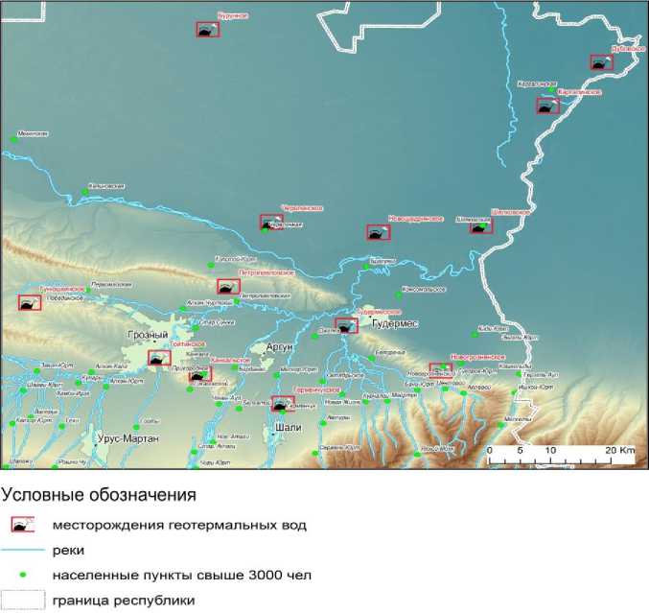Select the green dot at Калиновская
Screen dimensions: 649x613
coord(85,191)
